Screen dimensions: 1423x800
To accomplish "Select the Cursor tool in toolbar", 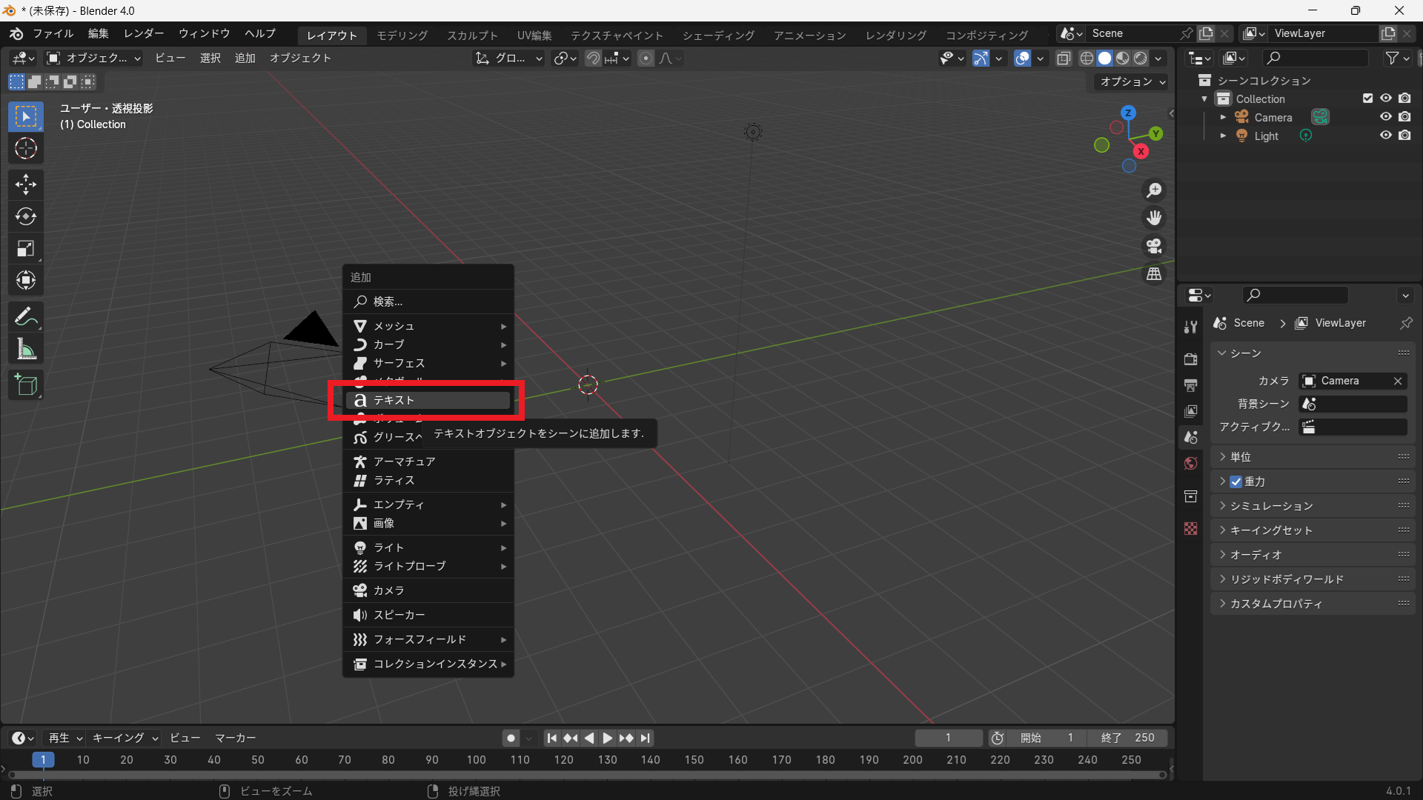I will (26, 149).
